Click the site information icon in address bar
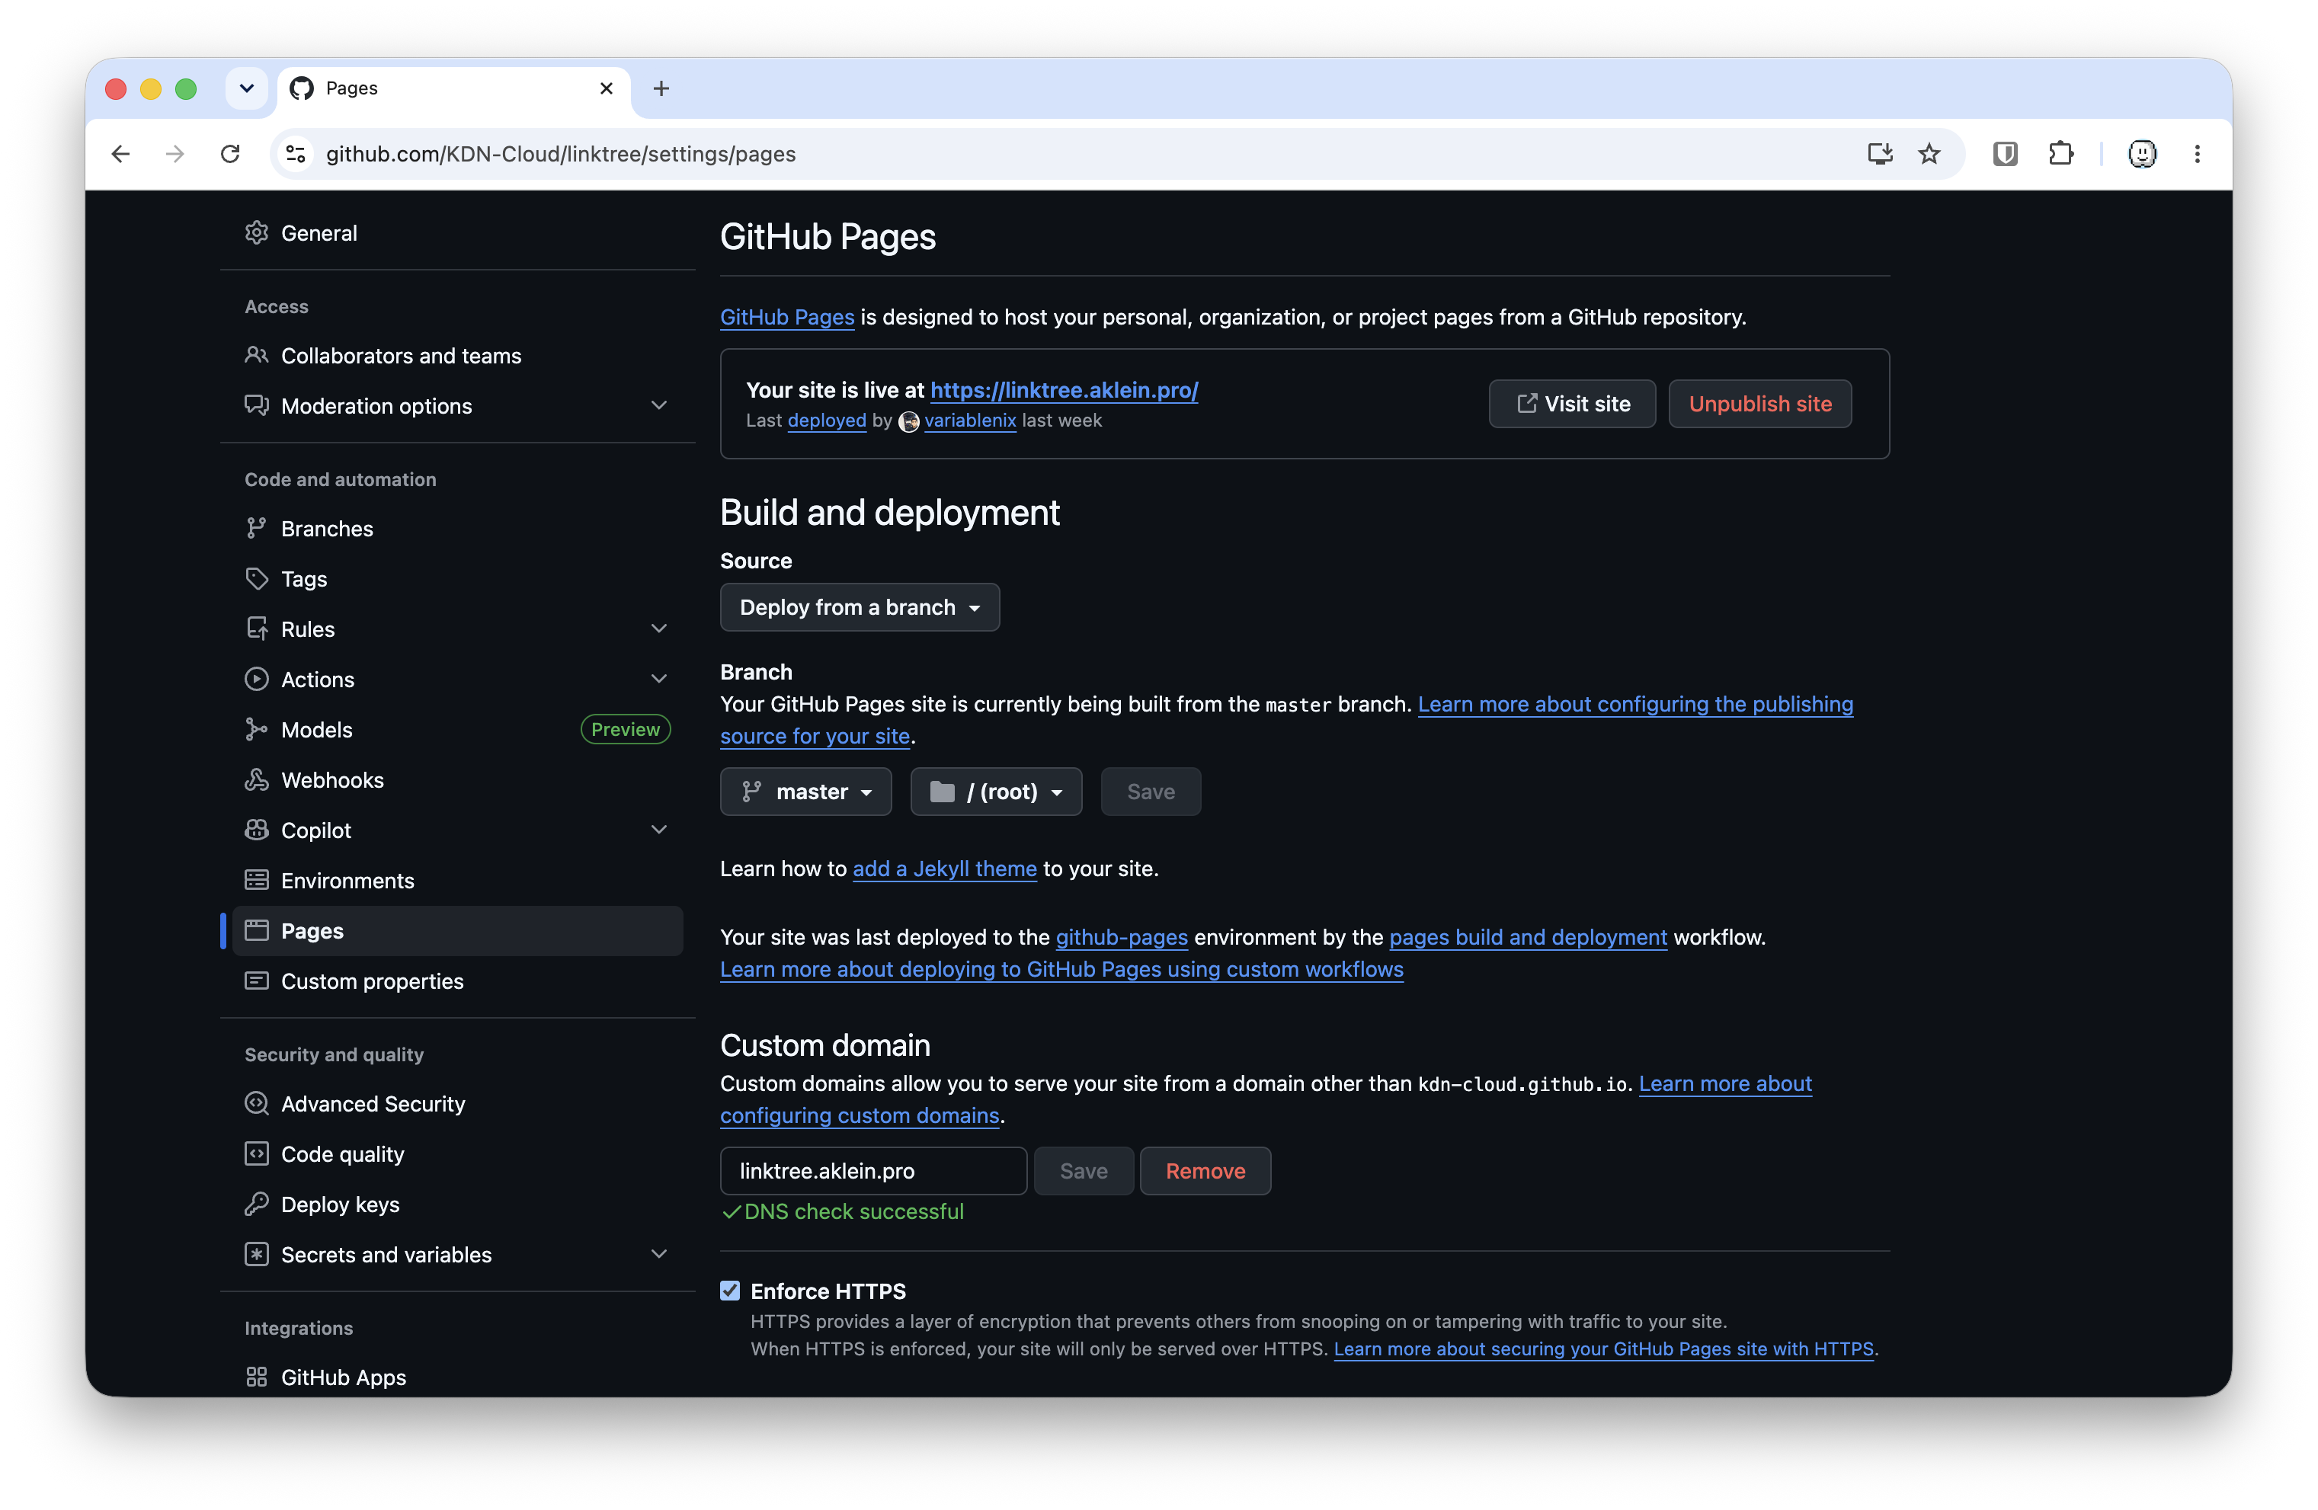The width and height of the screenshot is (2318, 1510). [x=296, y=154]
